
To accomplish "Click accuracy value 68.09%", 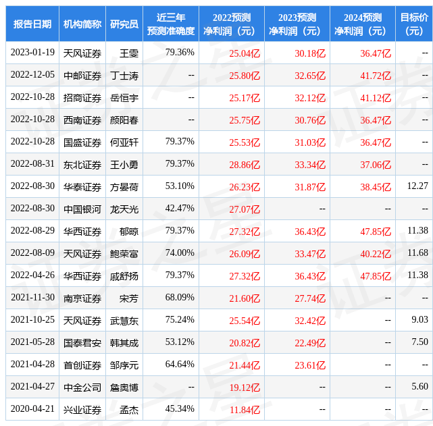I will pos(180,298).
